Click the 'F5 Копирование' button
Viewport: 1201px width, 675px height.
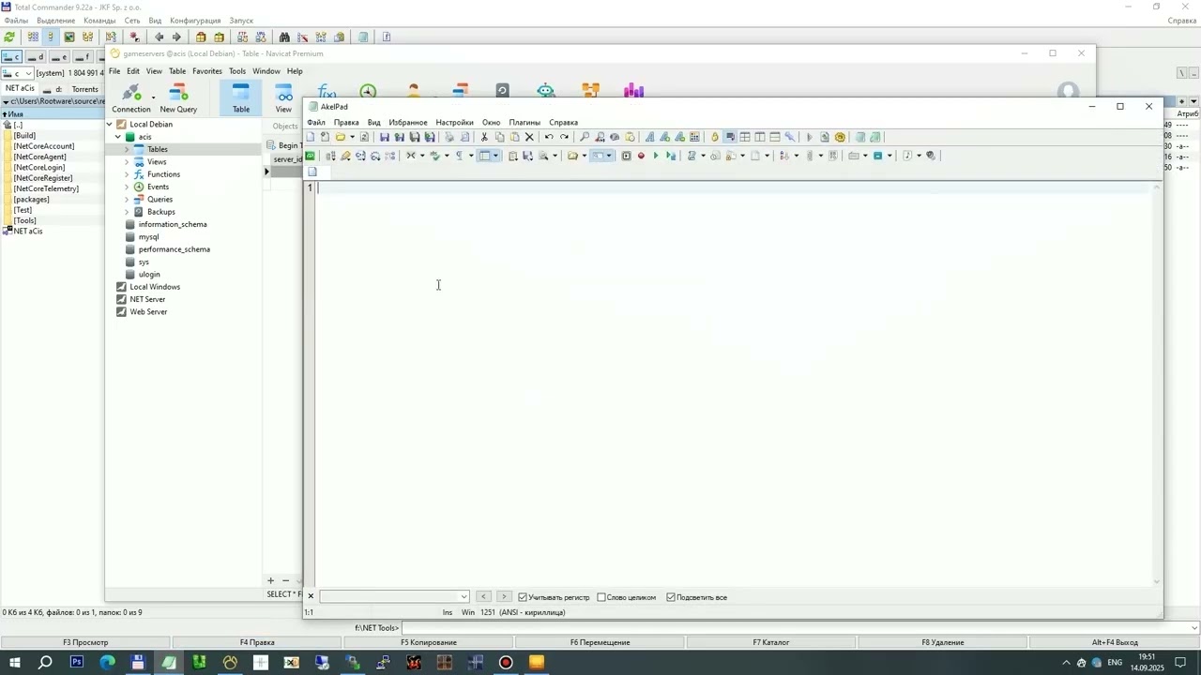[429, 642]
